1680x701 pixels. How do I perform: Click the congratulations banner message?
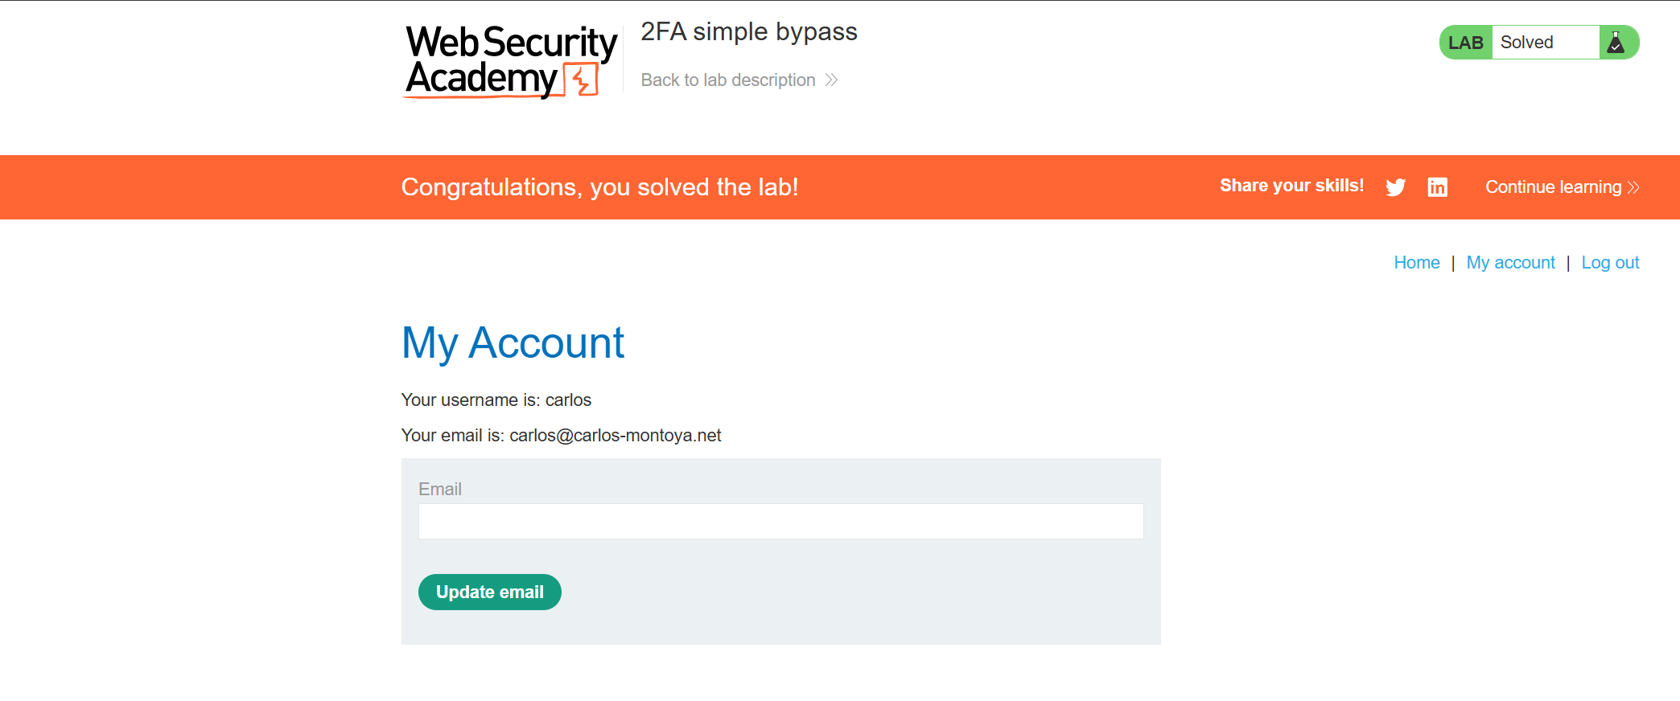[599, 187]
